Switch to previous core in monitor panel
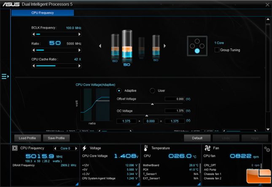The height and width of the screenshot is (187, 272). coord(55,148)
